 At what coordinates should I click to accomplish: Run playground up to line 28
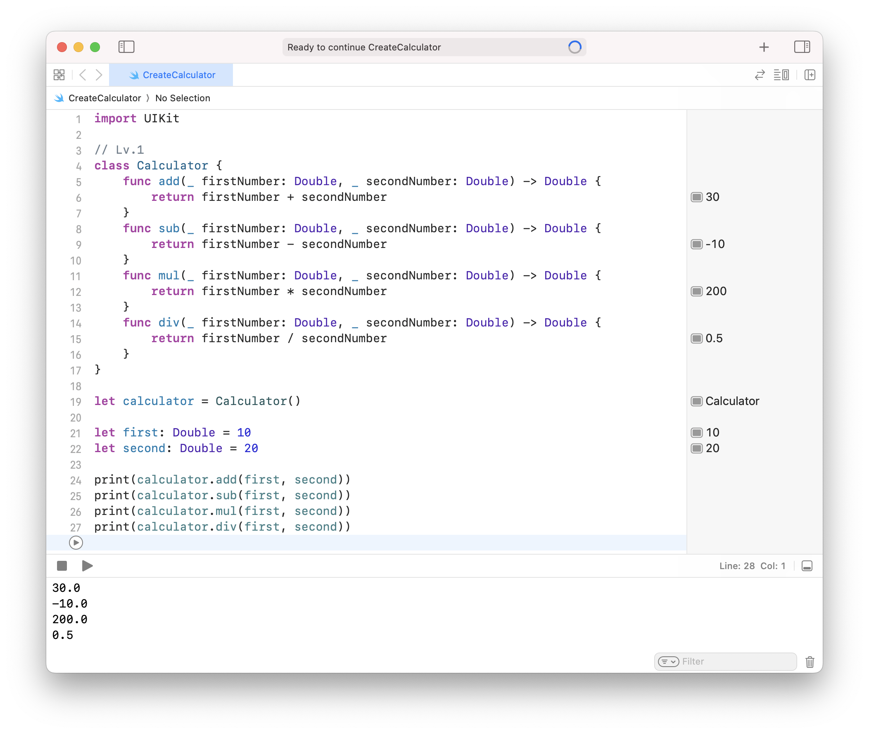coord(76,543)
